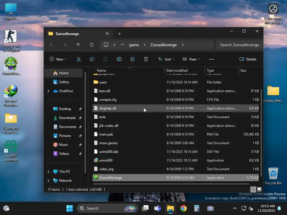Click the This PC monitor icon in address bar
The width and height of the screenshot is (287, 215).
106,45
